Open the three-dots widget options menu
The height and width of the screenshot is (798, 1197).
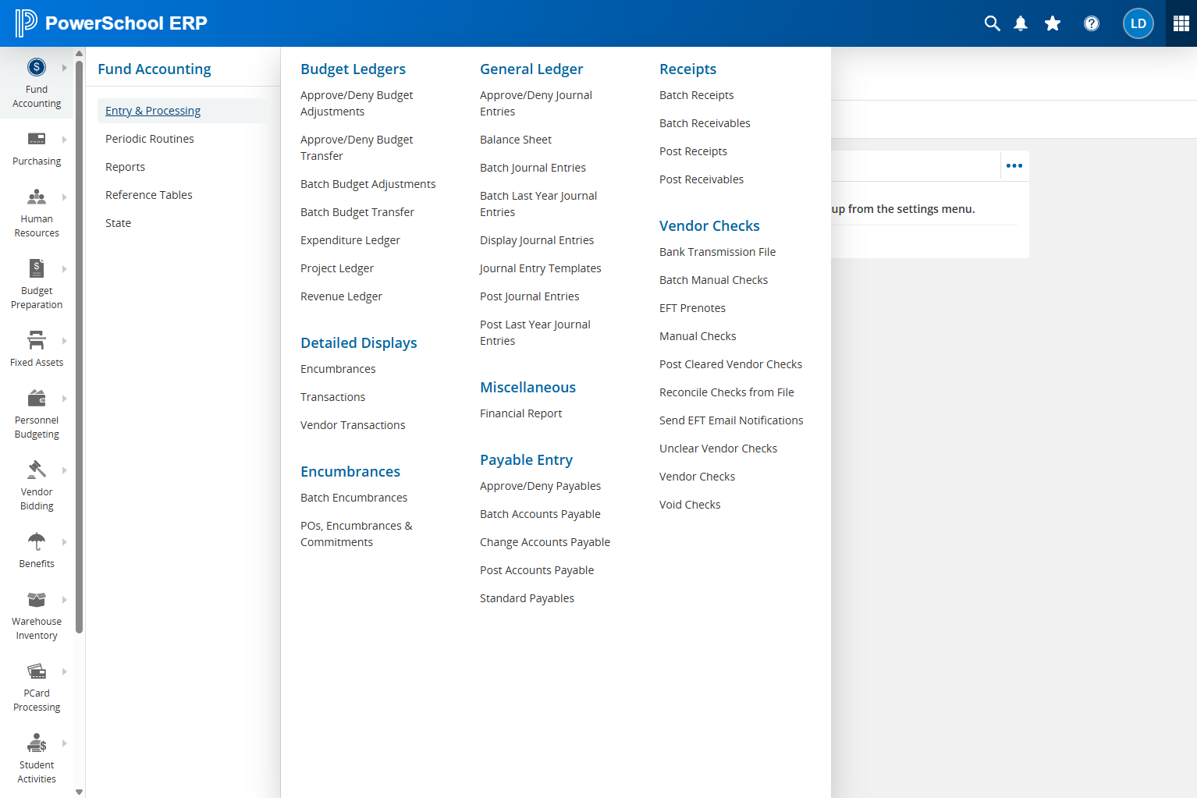point(1014,165)
